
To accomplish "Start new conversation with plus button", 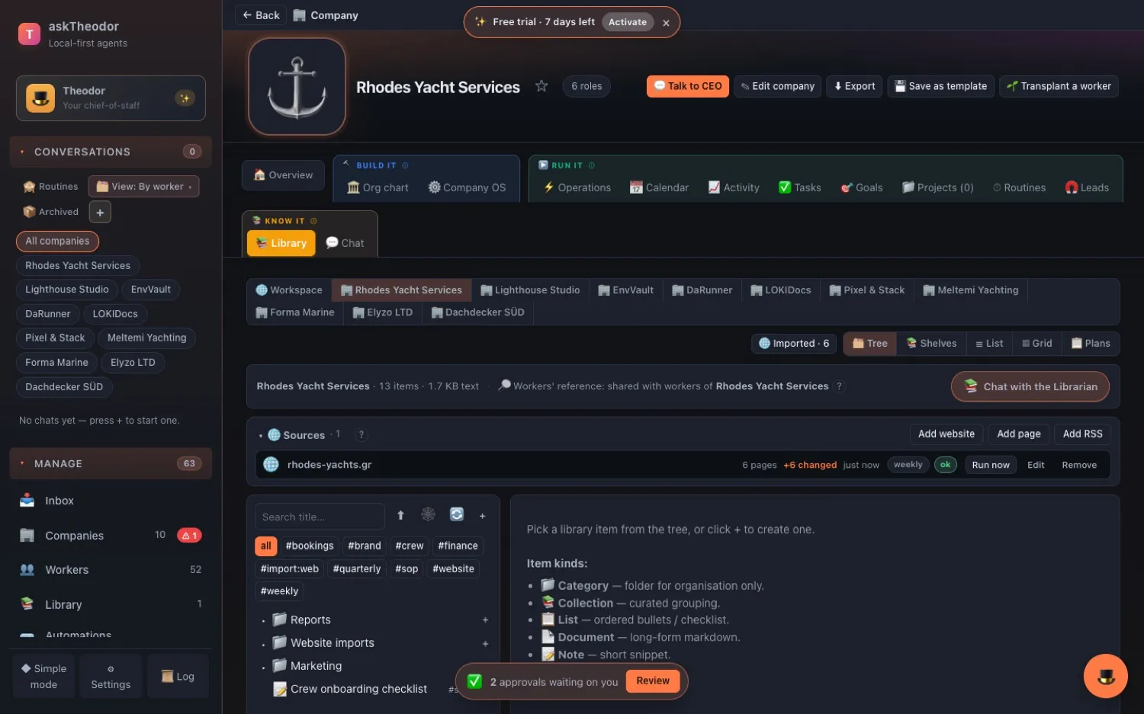I will (x=100, y=212).
